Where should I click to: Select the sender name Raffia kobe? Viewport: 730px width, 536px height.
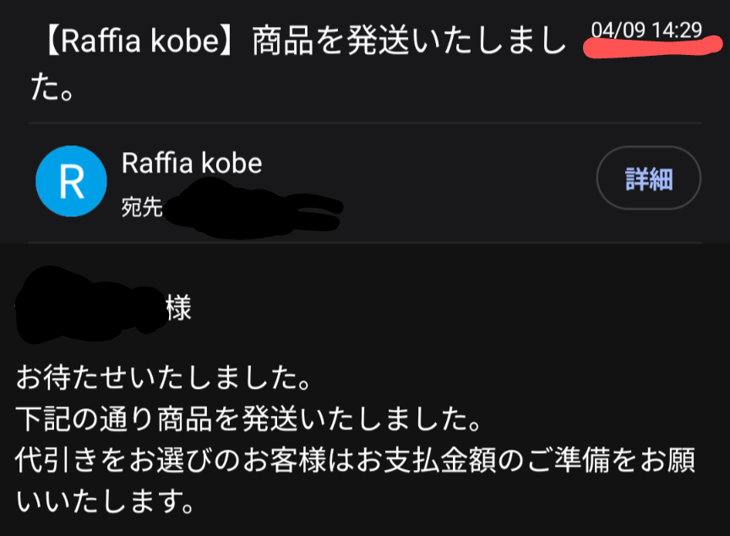(x=192, y=163)
